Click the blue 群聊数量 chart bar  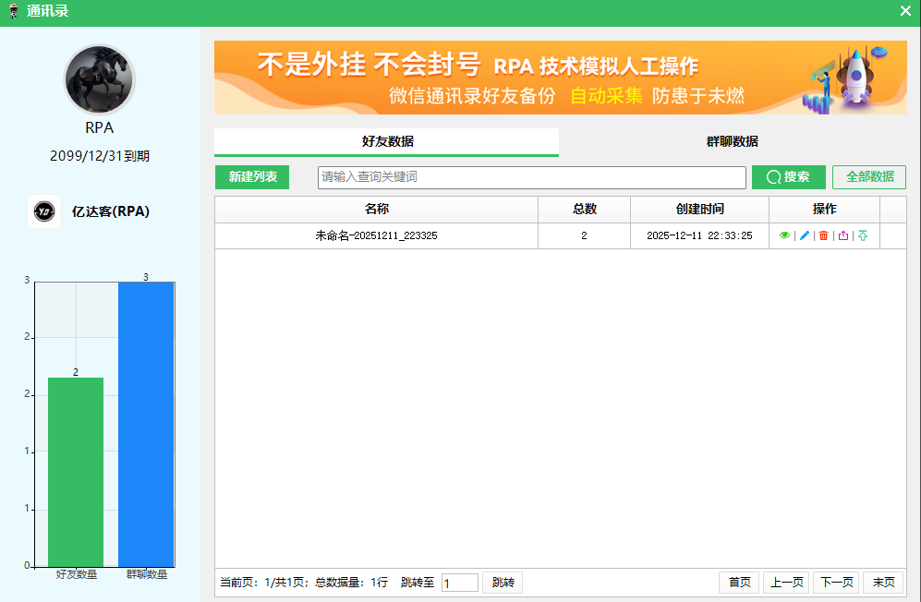pyautogui.click(x=146, y=425)
